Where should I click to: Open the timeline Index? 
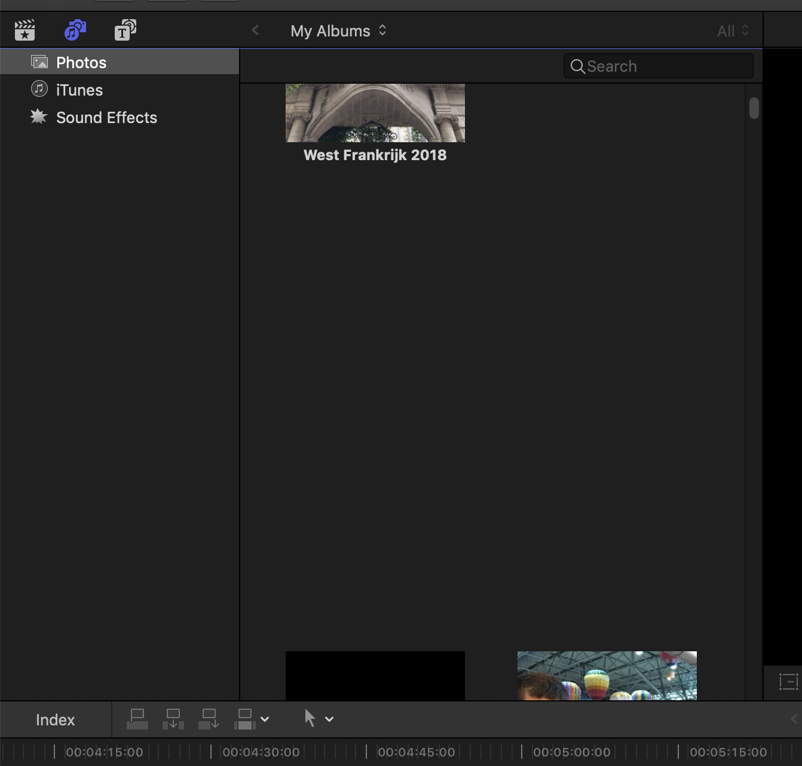pyautogui.click(x=56, y=719)
